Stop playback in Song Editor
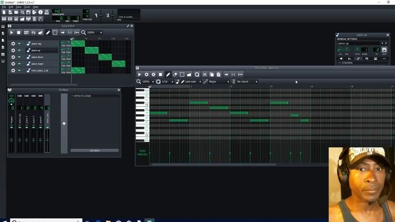 (x=19, y=33)
